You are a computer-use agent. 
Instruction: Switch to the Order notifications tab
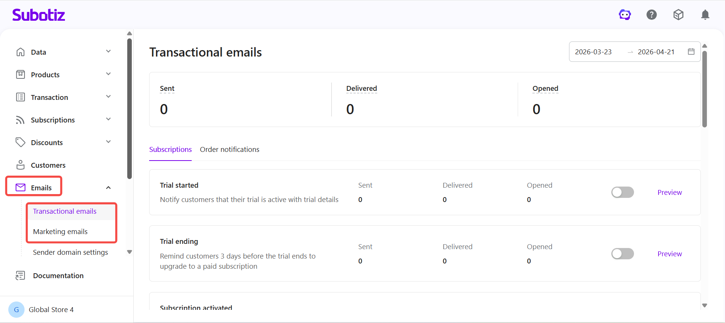pyautogui.click(x=230, y=150)
